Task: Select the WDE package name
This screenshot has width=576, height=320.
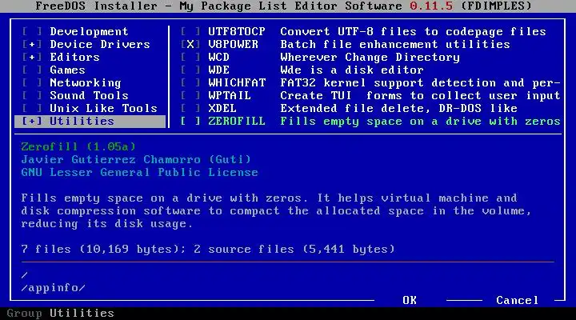Action: [219, 70]
